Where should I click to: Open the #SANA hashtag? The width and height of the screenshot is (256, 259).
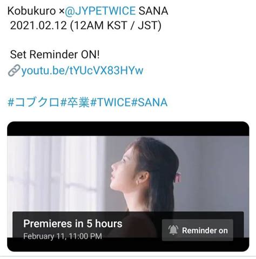click(149, 102)
